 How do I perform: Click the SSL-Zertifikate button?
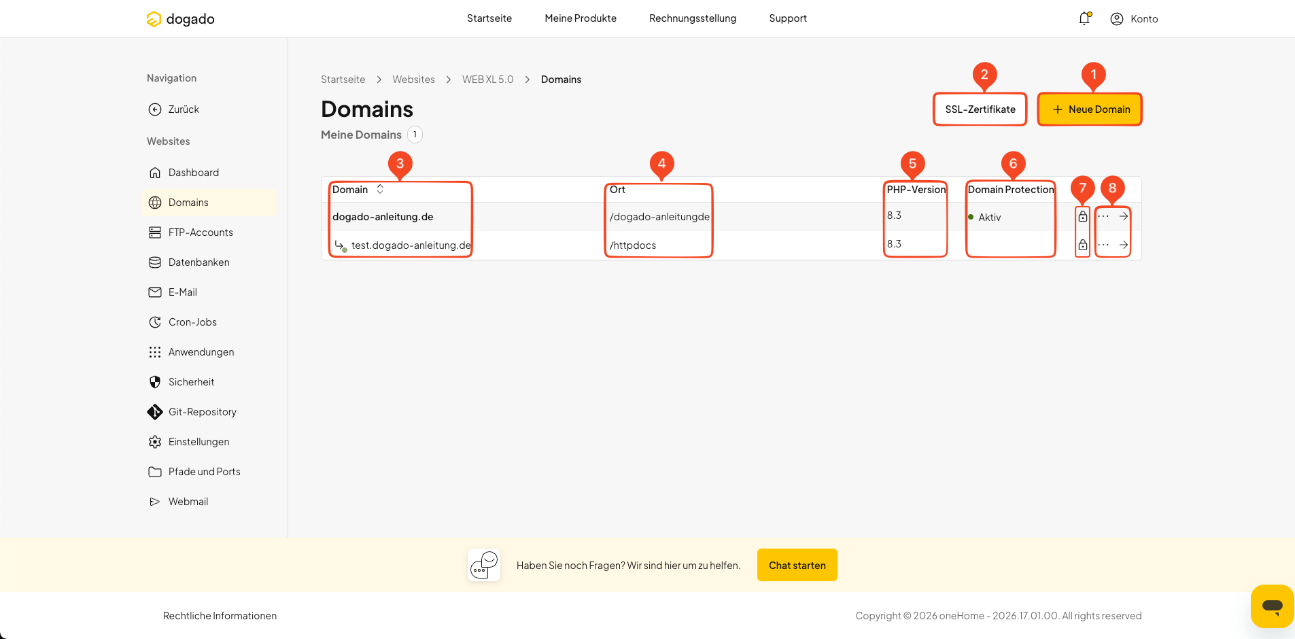coord(980,109)
